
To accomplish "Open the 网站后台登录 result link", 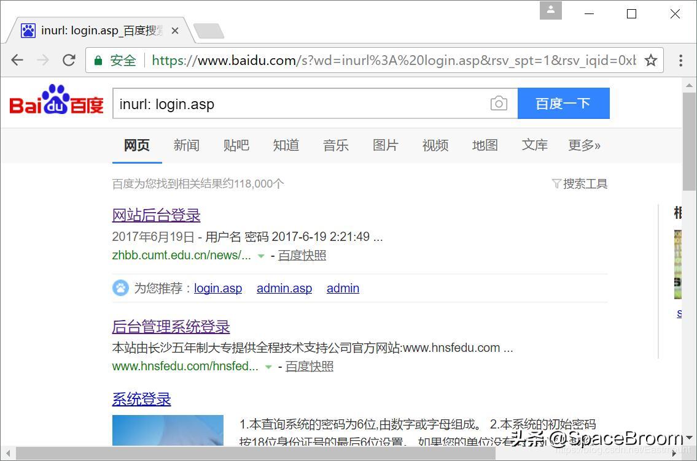I will [x=155, y=215].
